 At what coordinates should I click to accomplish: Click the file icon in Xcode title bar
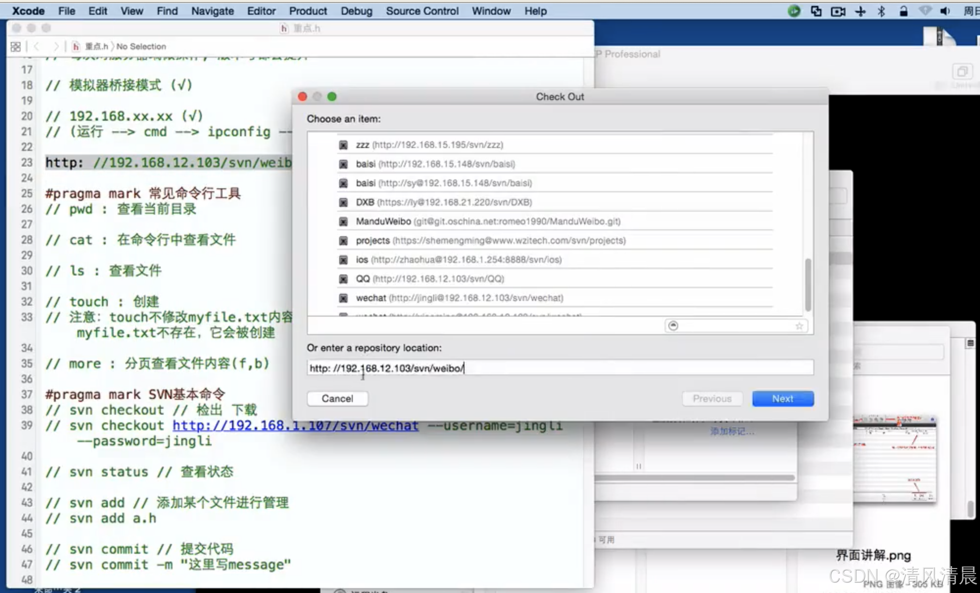click(x=284, y=28)
